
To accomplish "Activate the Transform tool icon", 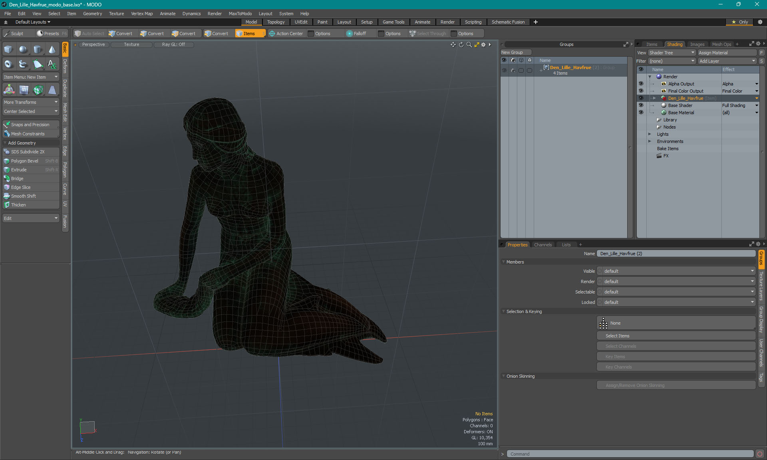I will [x=9, y=90].
